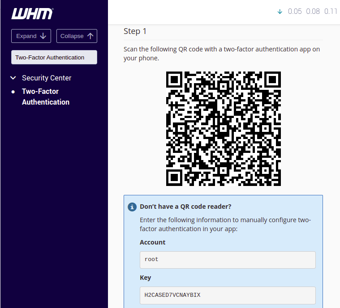Screen dimensions: 340x308
Task: Click the Account label
Action: [x=152, y=242]
